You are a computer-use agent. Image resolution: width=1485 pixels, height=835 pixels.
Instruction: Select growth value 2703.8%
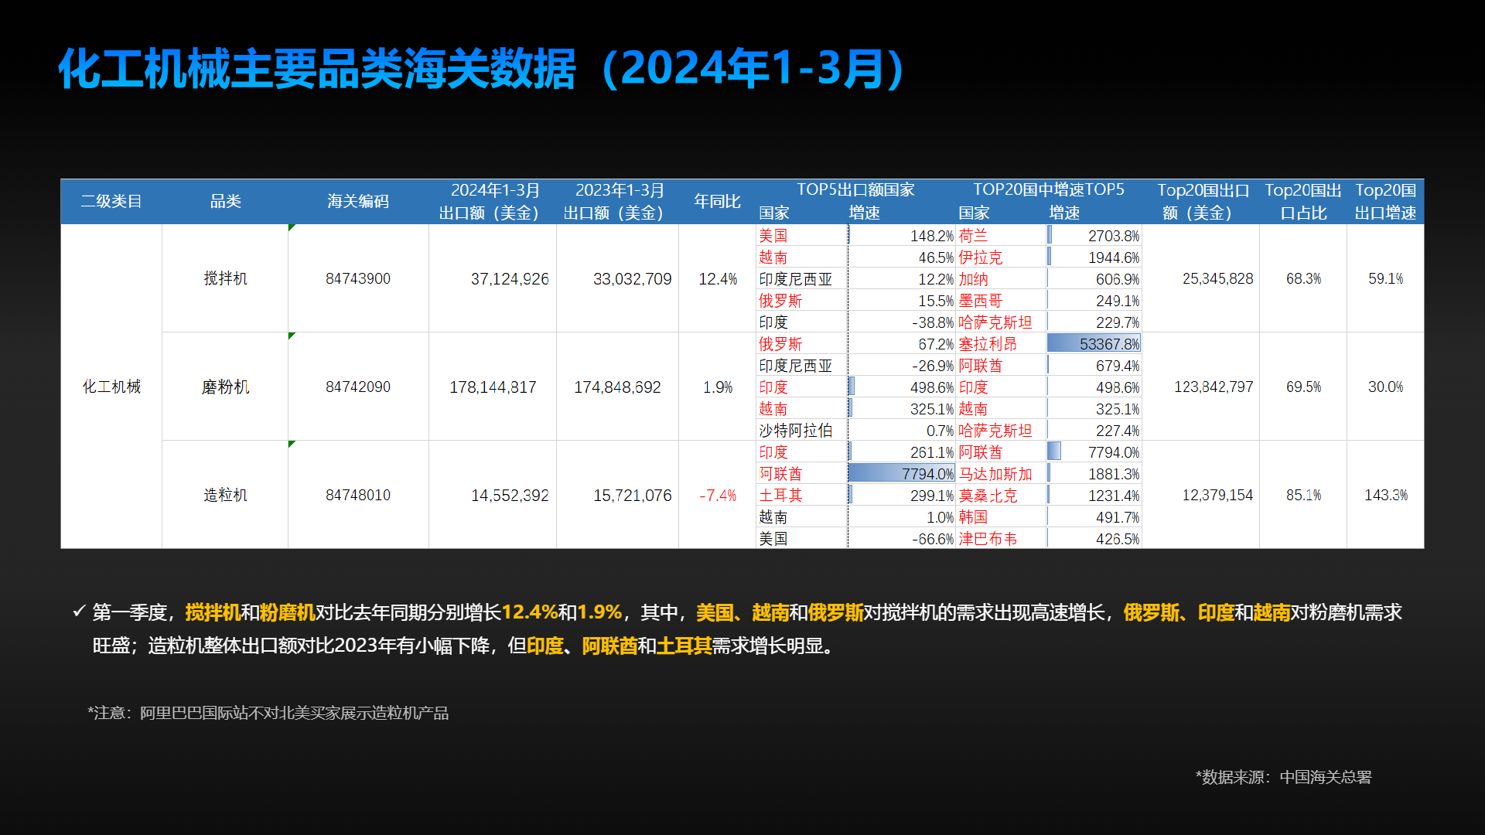tap(1114, 236)
